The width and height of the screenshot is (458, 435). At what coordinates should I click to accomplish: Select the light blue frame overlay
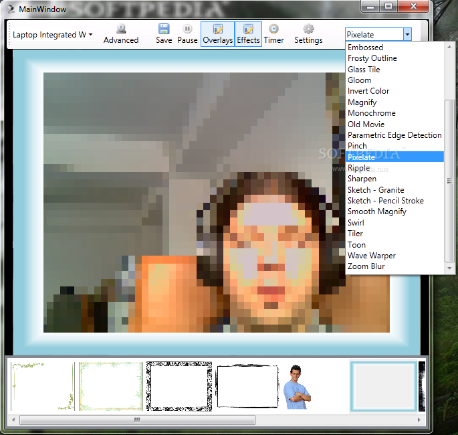pyautogui.click(x=384, y=386)
